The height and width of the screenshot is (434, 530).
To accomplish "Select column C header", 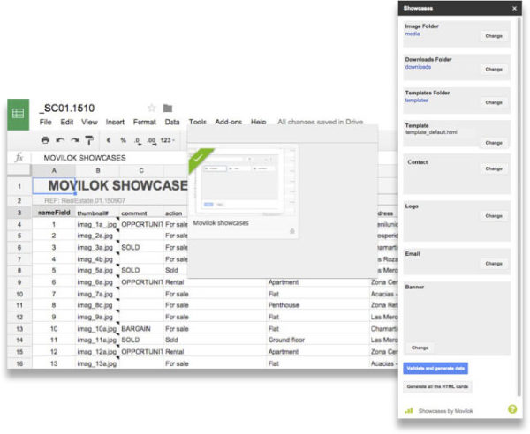I will tap(141, 170).
